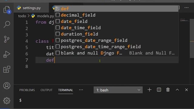
Task: Click the editor vertical scrollbar
Action: tap(192, 38)
